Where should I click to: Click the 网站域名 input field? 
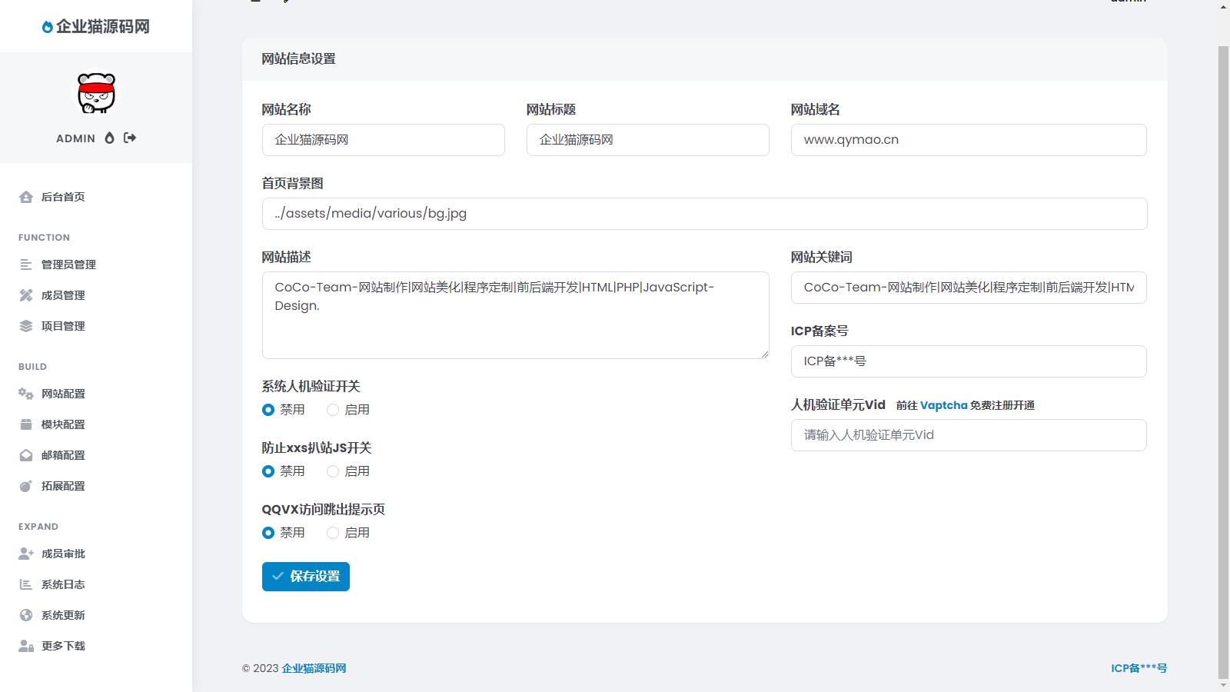coord(968,140)
